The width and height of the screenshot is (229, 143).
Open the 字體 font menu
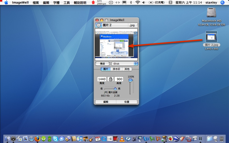[x=56, y=3]
